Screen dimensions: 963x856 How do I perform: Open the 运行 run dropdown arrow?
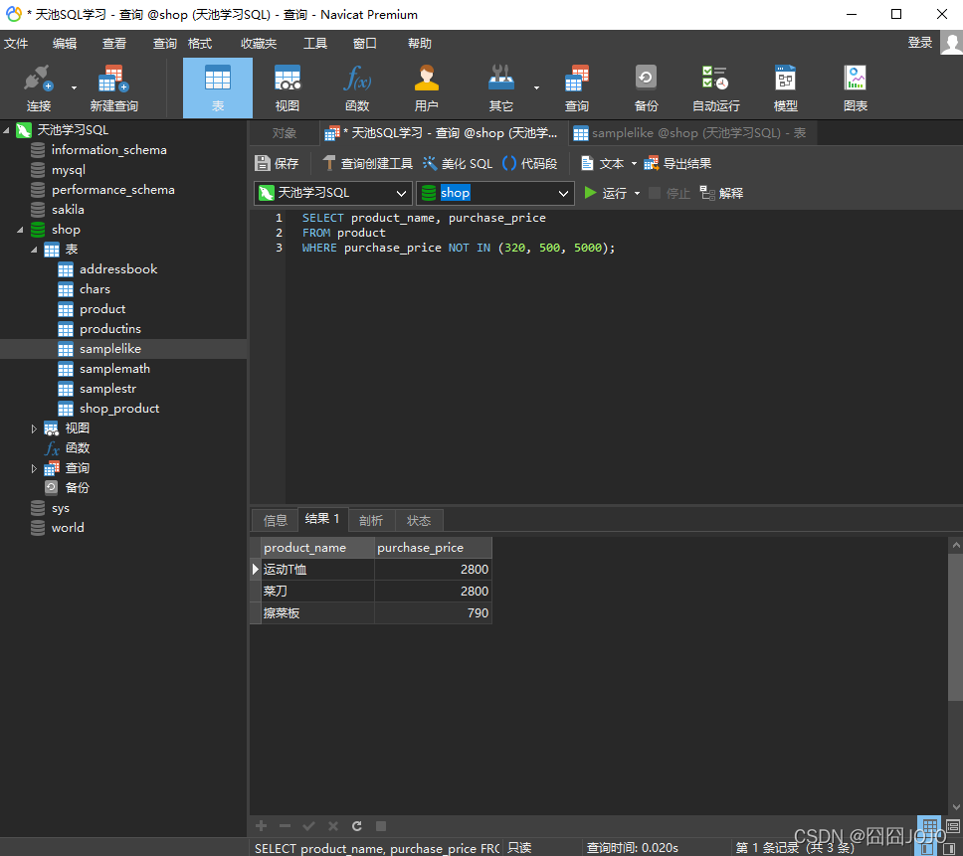coord(637,193)
